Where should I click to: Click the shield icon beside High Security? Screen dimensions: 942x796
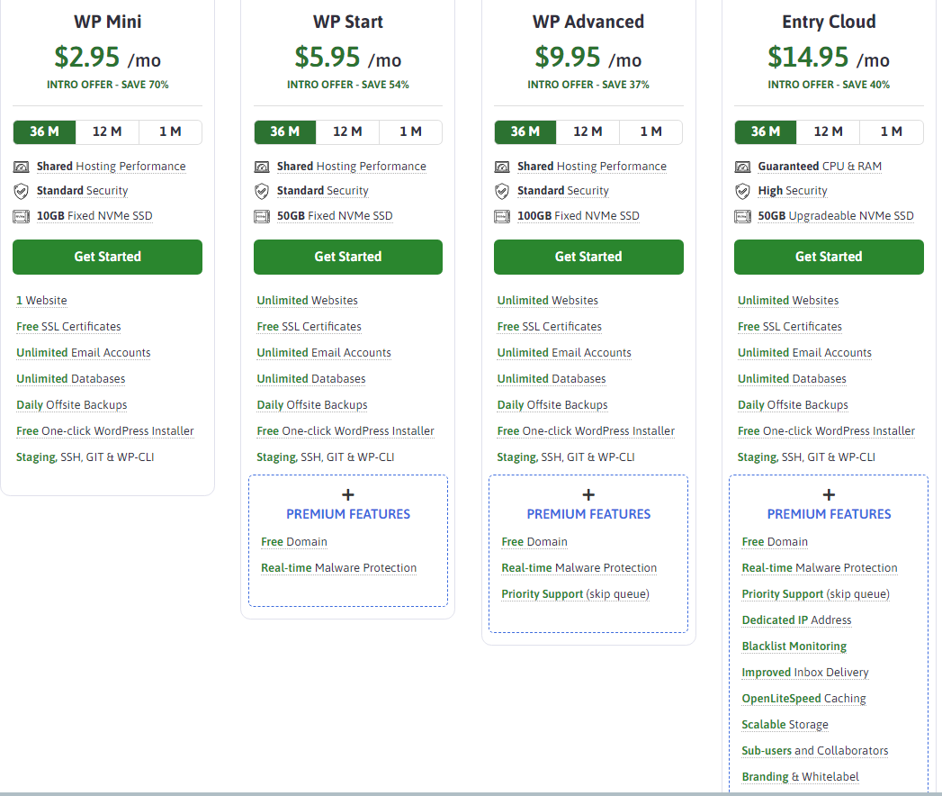743,191
